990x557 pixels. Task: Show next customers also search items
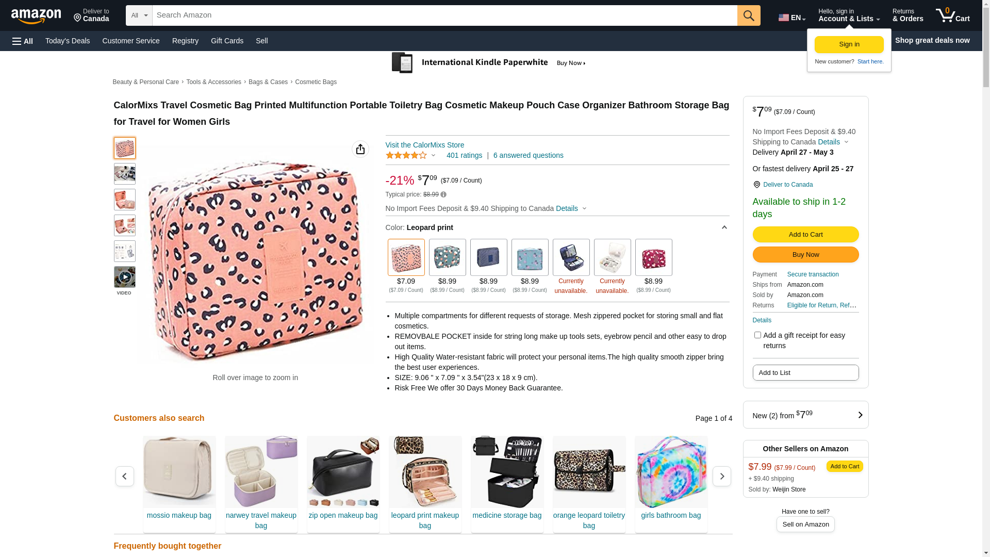point(722,476)
